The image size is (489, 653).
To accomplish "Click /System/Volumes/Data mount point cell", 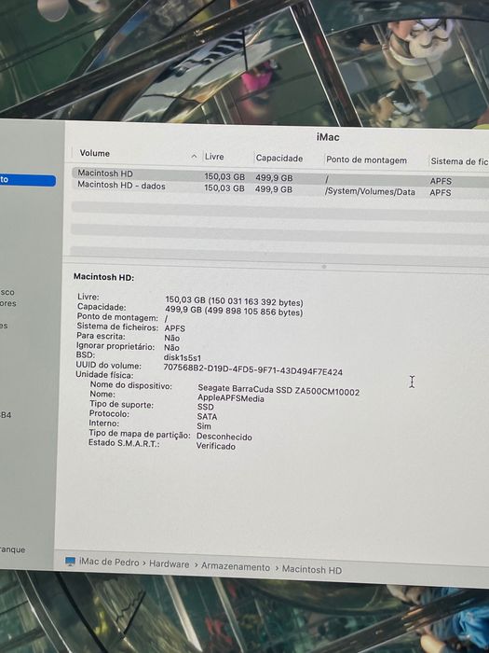I will pyautogui.click(x=370, y=191).
